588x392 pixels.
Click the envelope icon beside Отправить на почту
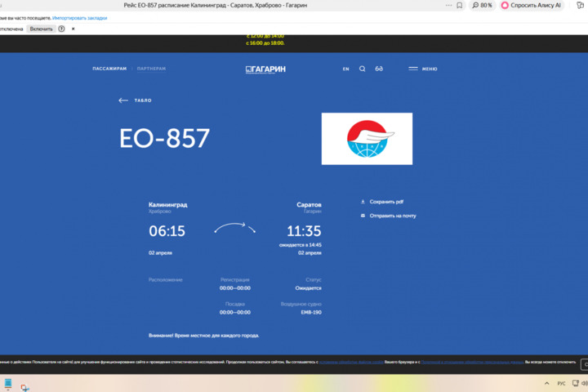(x=363, y=216)
